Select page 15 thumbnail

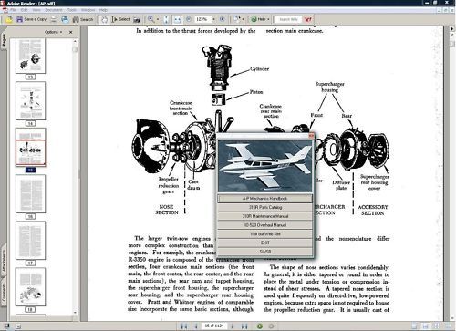pos(30,147)
